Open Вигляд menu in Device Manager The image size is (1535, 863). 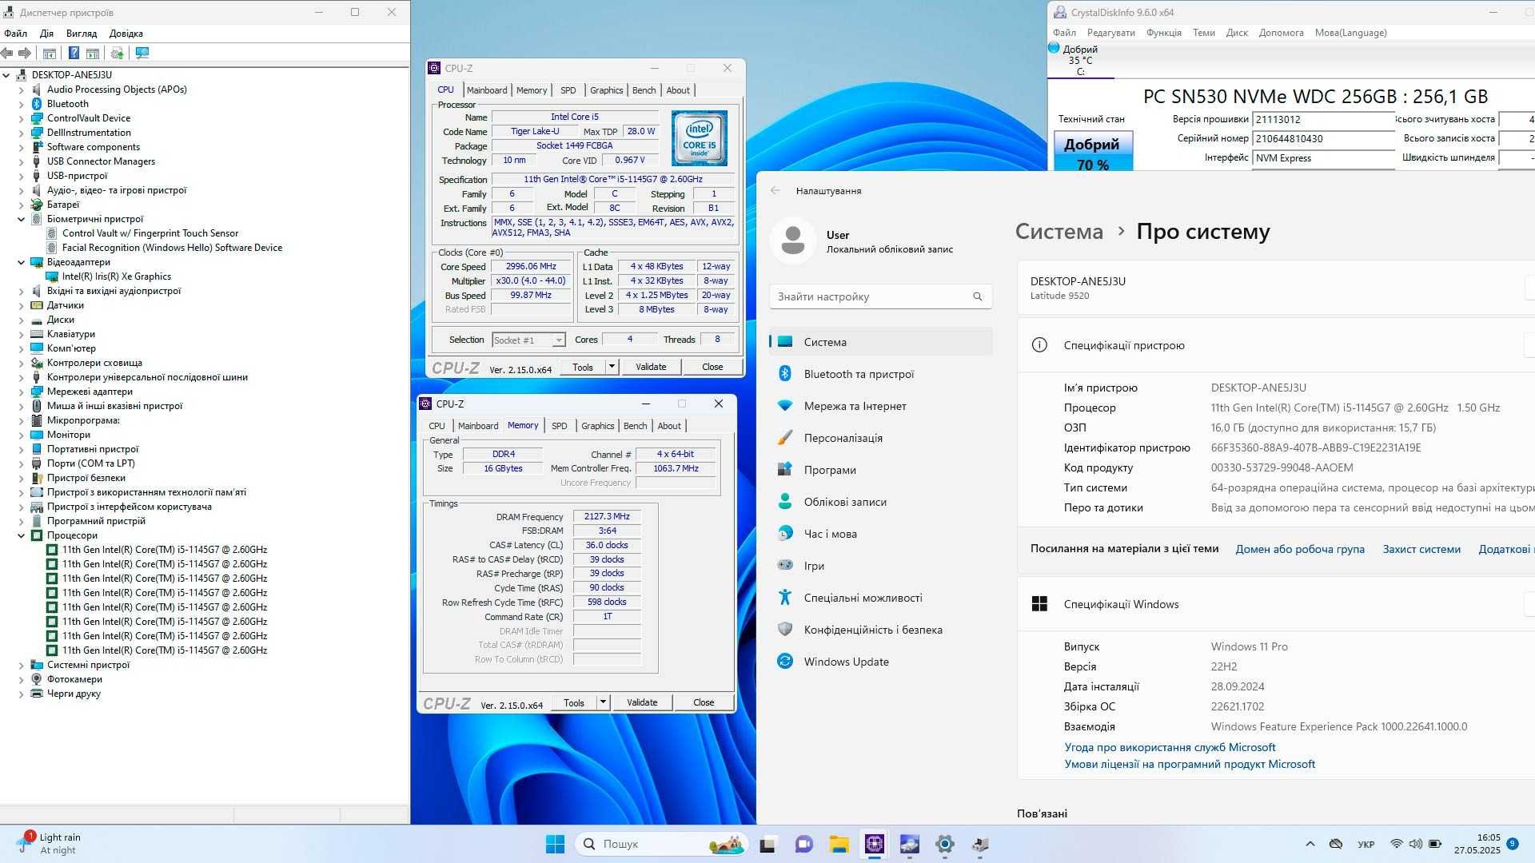tap(82, 34)
